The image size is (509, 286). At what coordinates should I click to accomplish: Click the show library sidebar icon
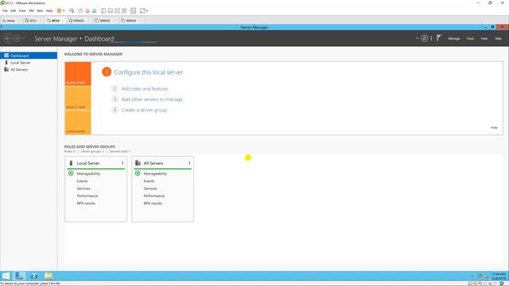103,10
